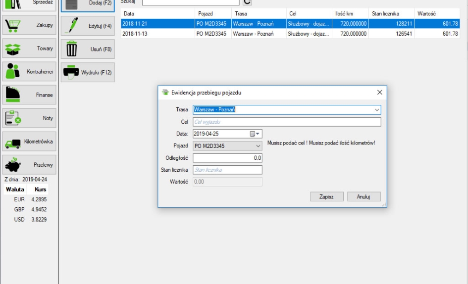
Task: Open Wydruki (F12) printer option
Action: pos(88,73)
